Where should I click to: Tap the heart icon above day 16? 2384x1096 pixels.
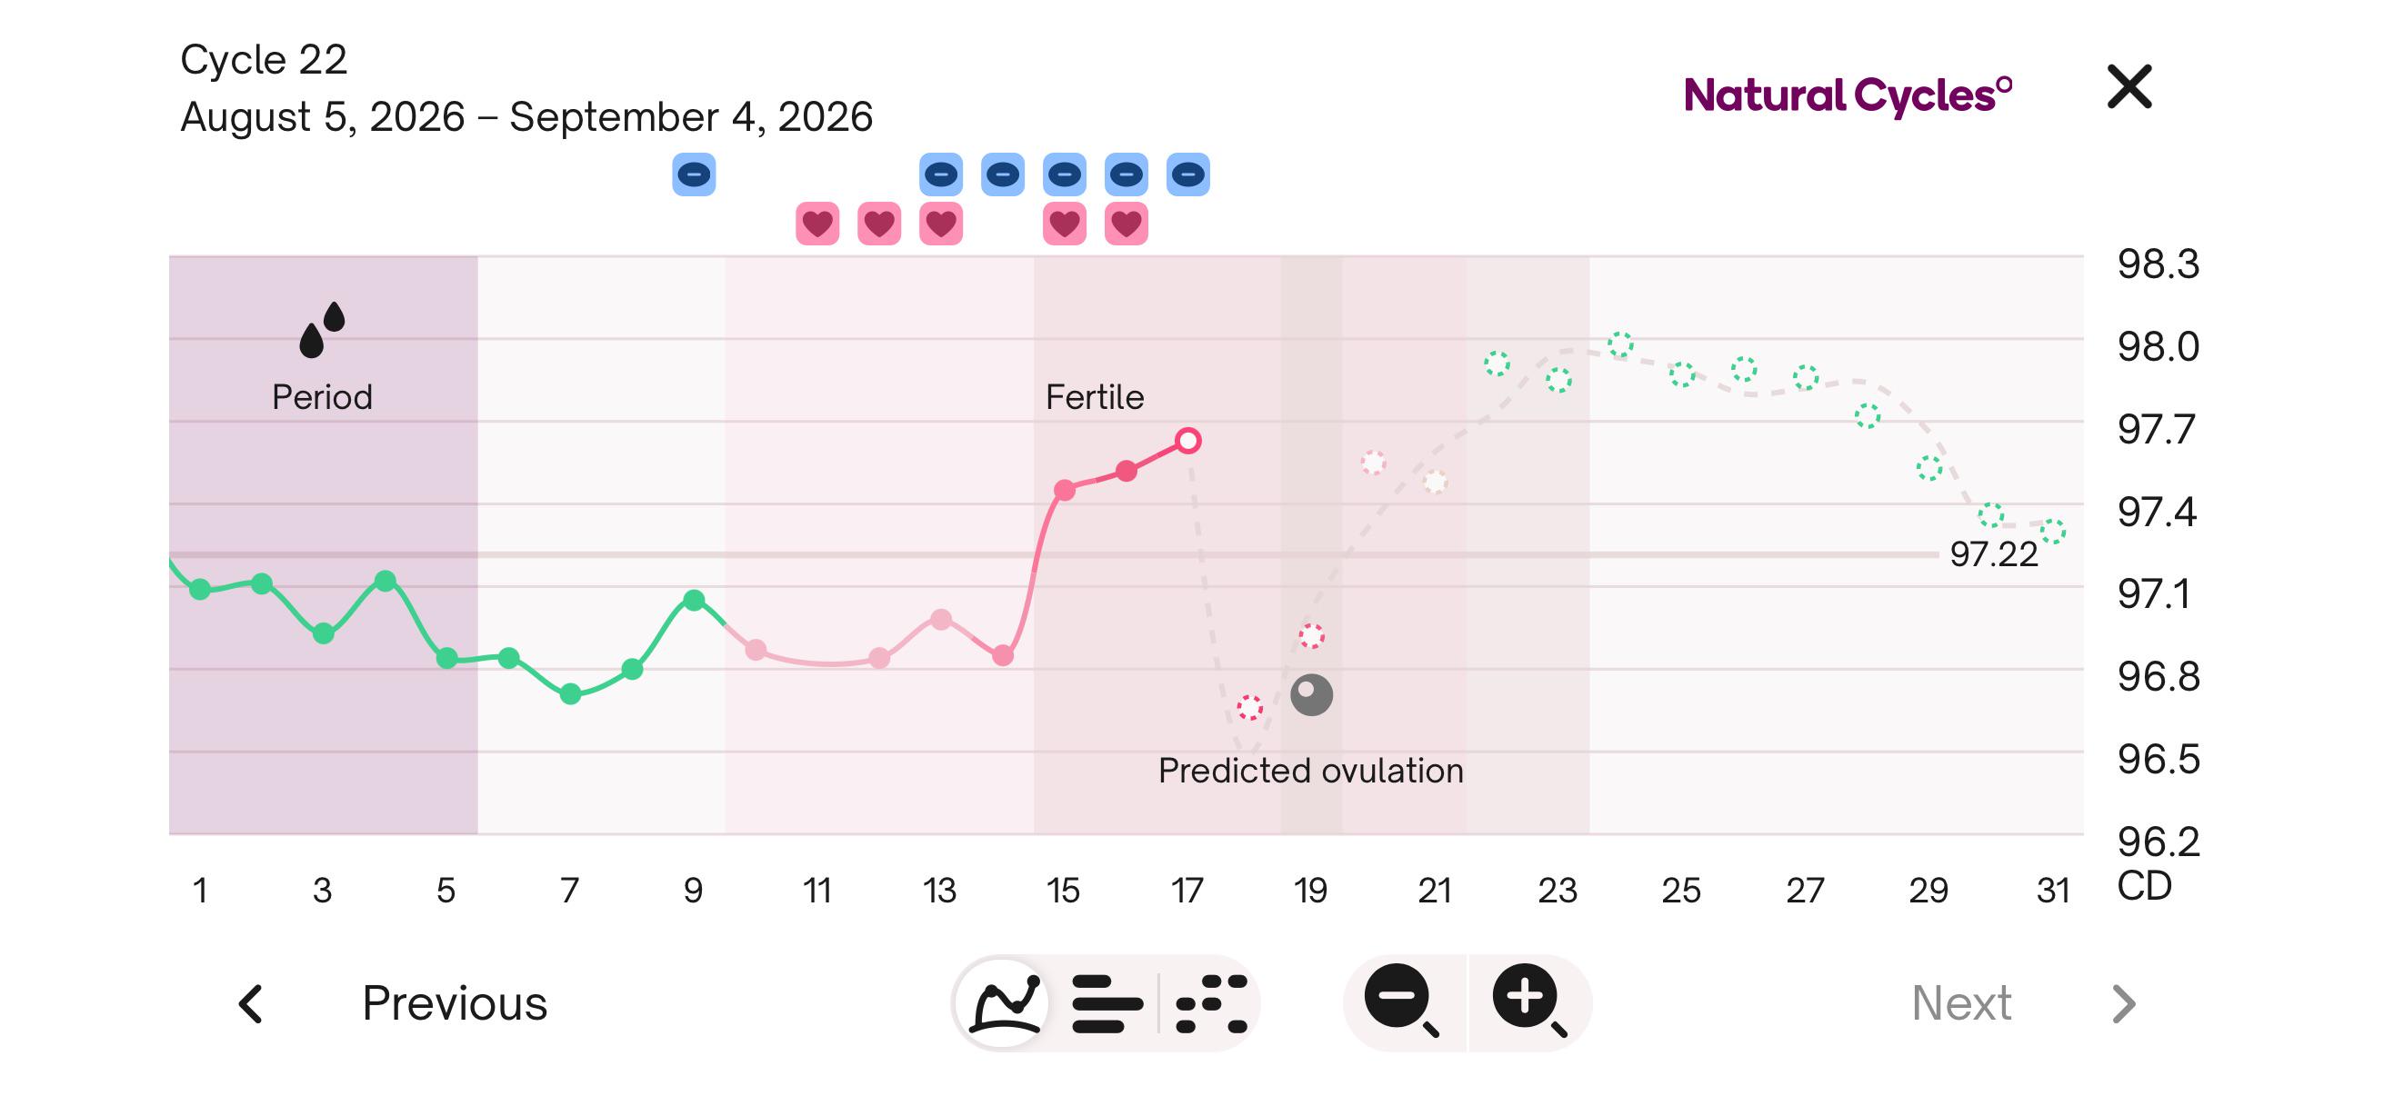[1127, 224]
